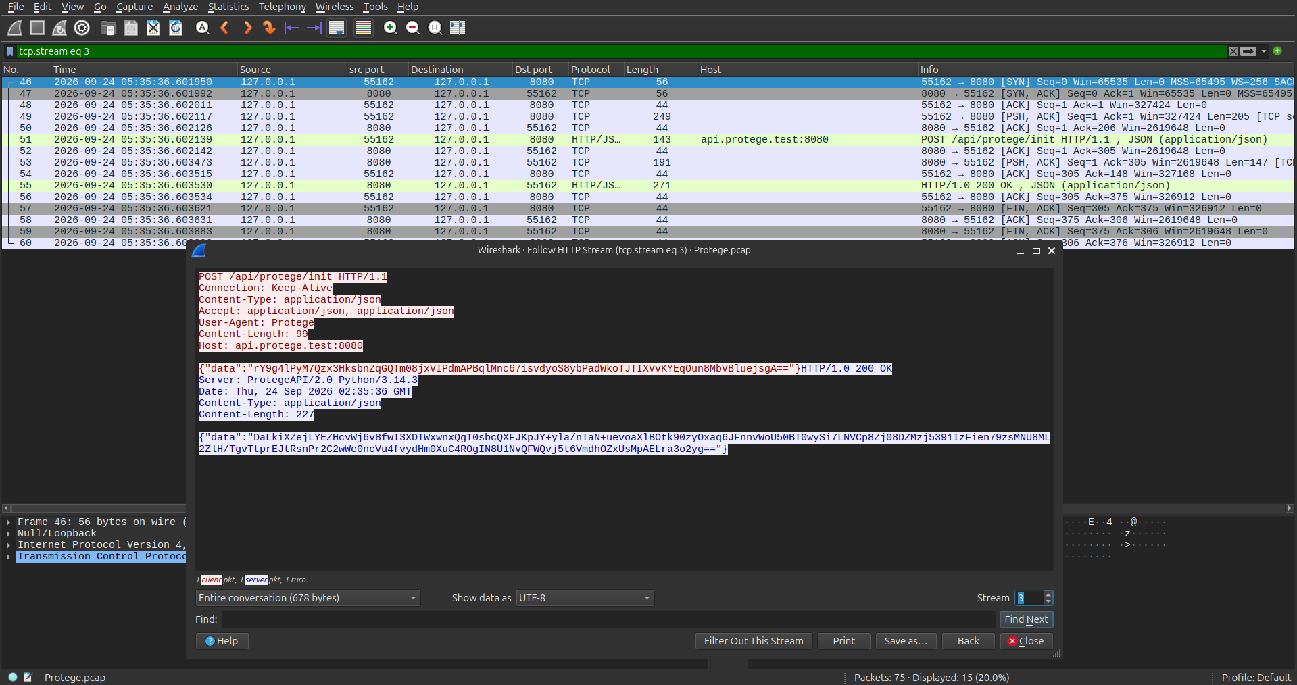Toggle auto-scroll during live capture
This screenshot has height=685, width=1297.
[337, 28]
